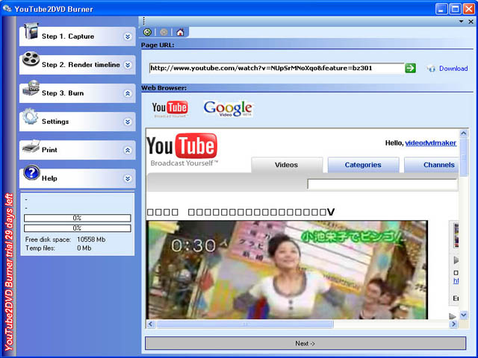Collapse the Print section chevron
The width and height of the screenshot is (478, 358).
pos(128,150)
